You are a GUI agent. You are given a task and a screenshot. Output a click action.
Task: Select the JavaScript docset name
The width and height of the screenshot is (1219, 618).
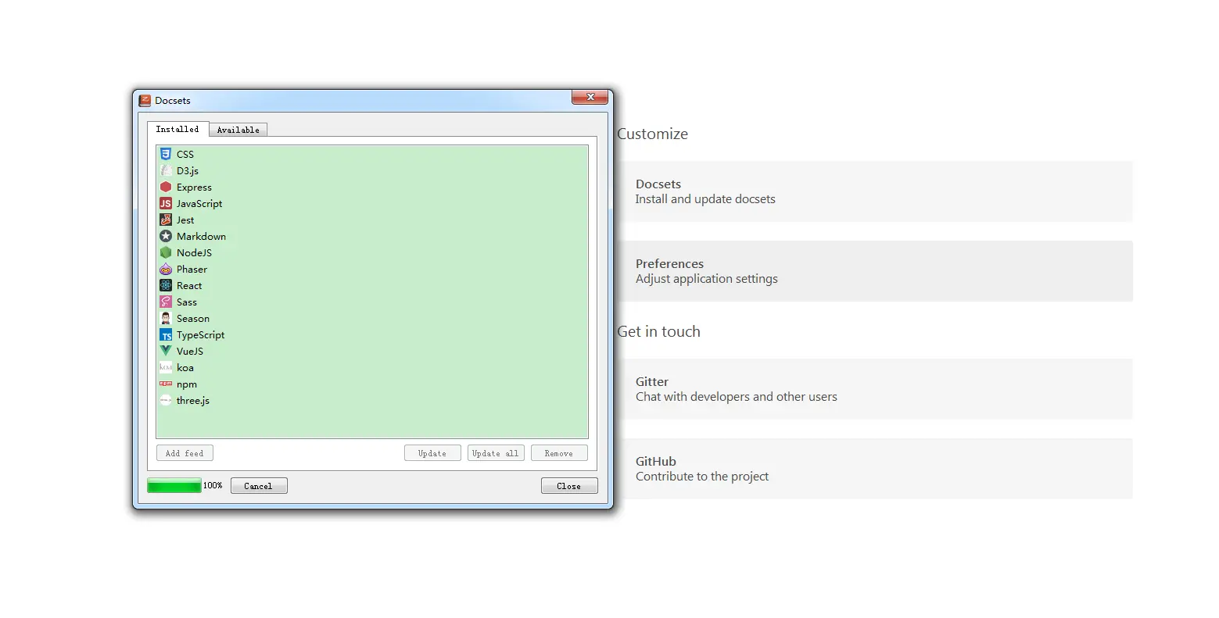(x=199, y=203)
